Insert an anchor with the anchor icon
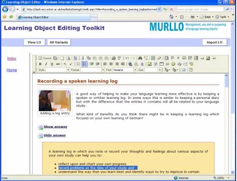 pos(142,64)
